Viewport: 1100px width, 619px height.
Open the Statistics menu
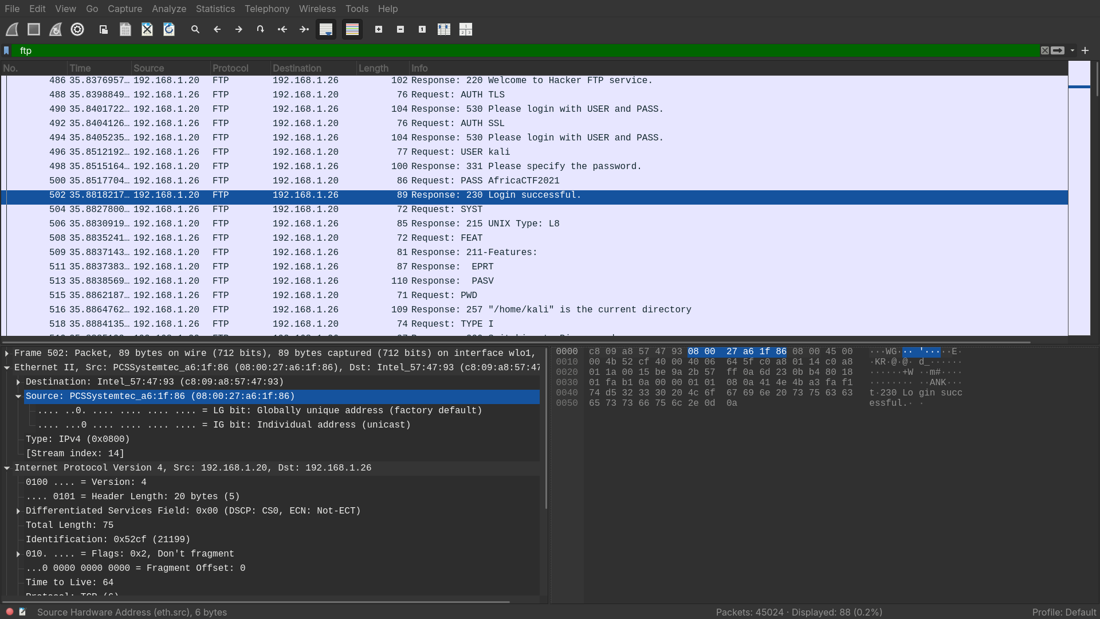click(215, 9)
